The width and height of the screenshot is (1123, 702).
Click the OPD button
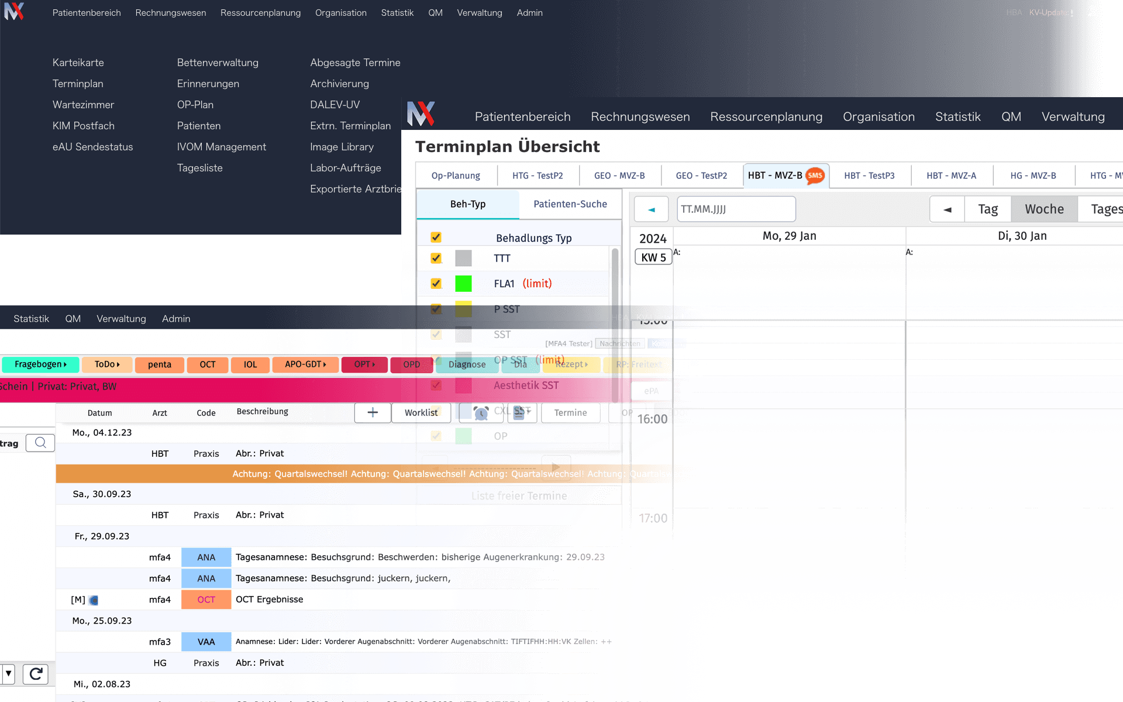(412, 364)
